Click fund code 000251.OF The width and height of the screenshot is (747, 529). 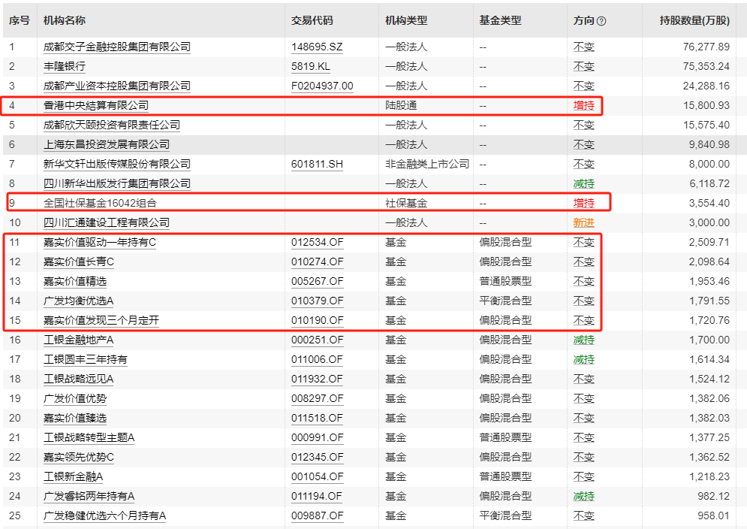coord(318,340)
